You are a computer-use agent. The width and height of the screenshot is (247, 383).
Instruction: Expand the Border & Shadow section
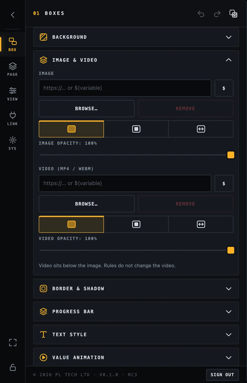tap(229, 289)
